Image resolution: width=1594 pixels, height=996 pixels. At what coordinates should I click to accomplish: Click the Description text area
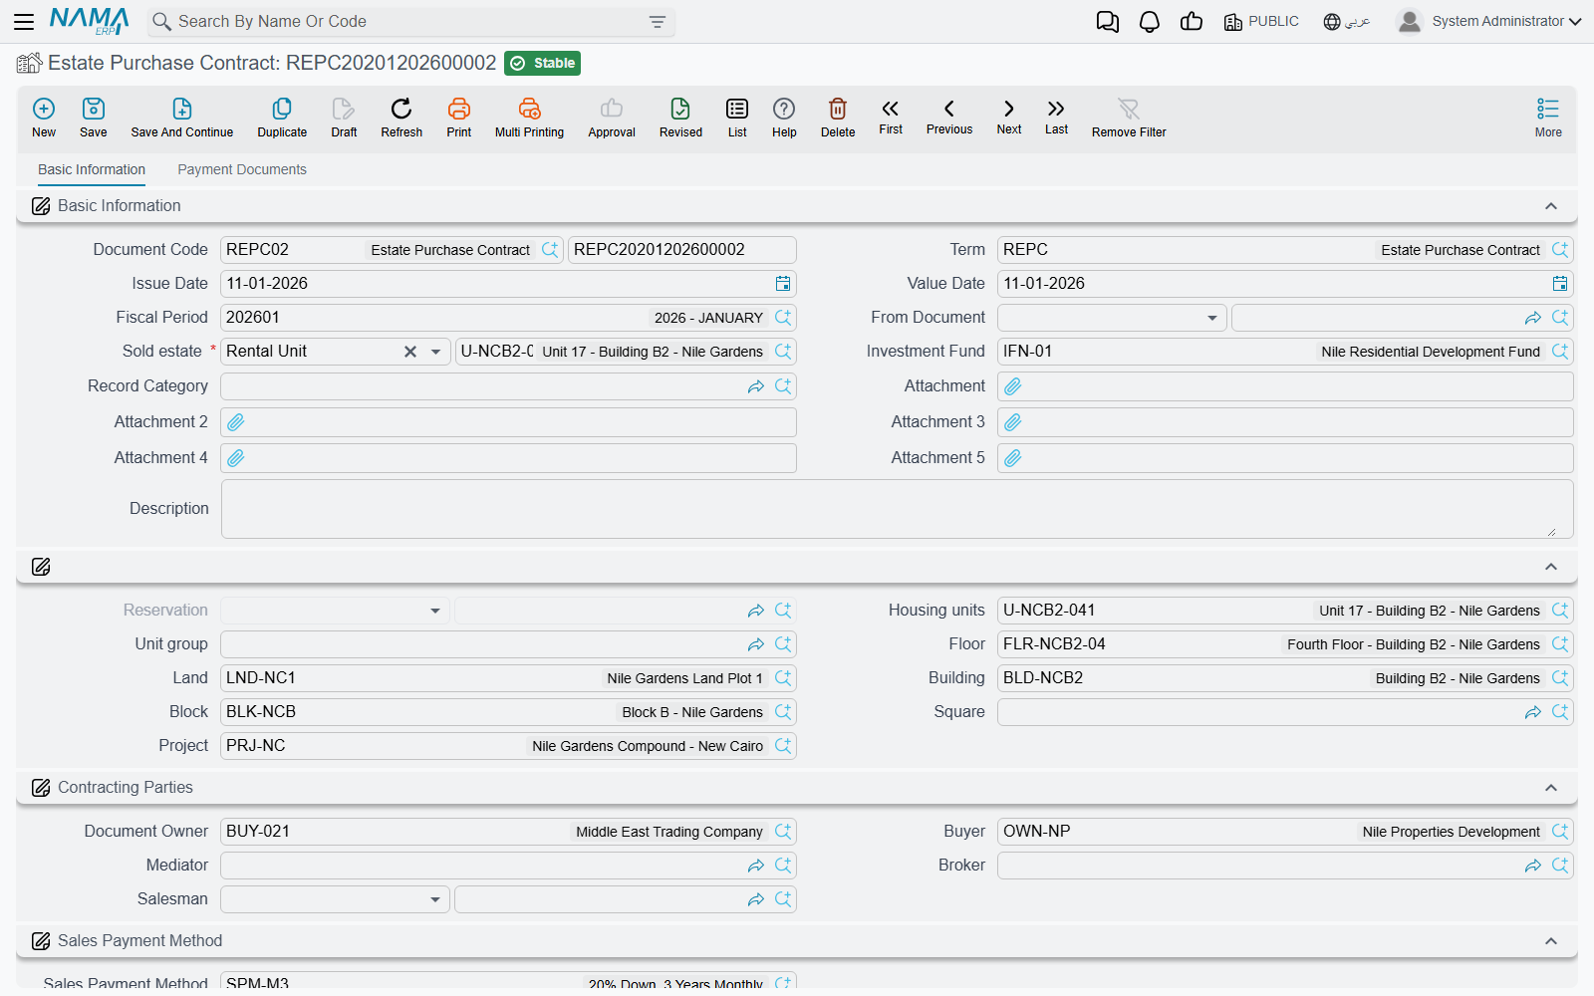click(897, 509)
